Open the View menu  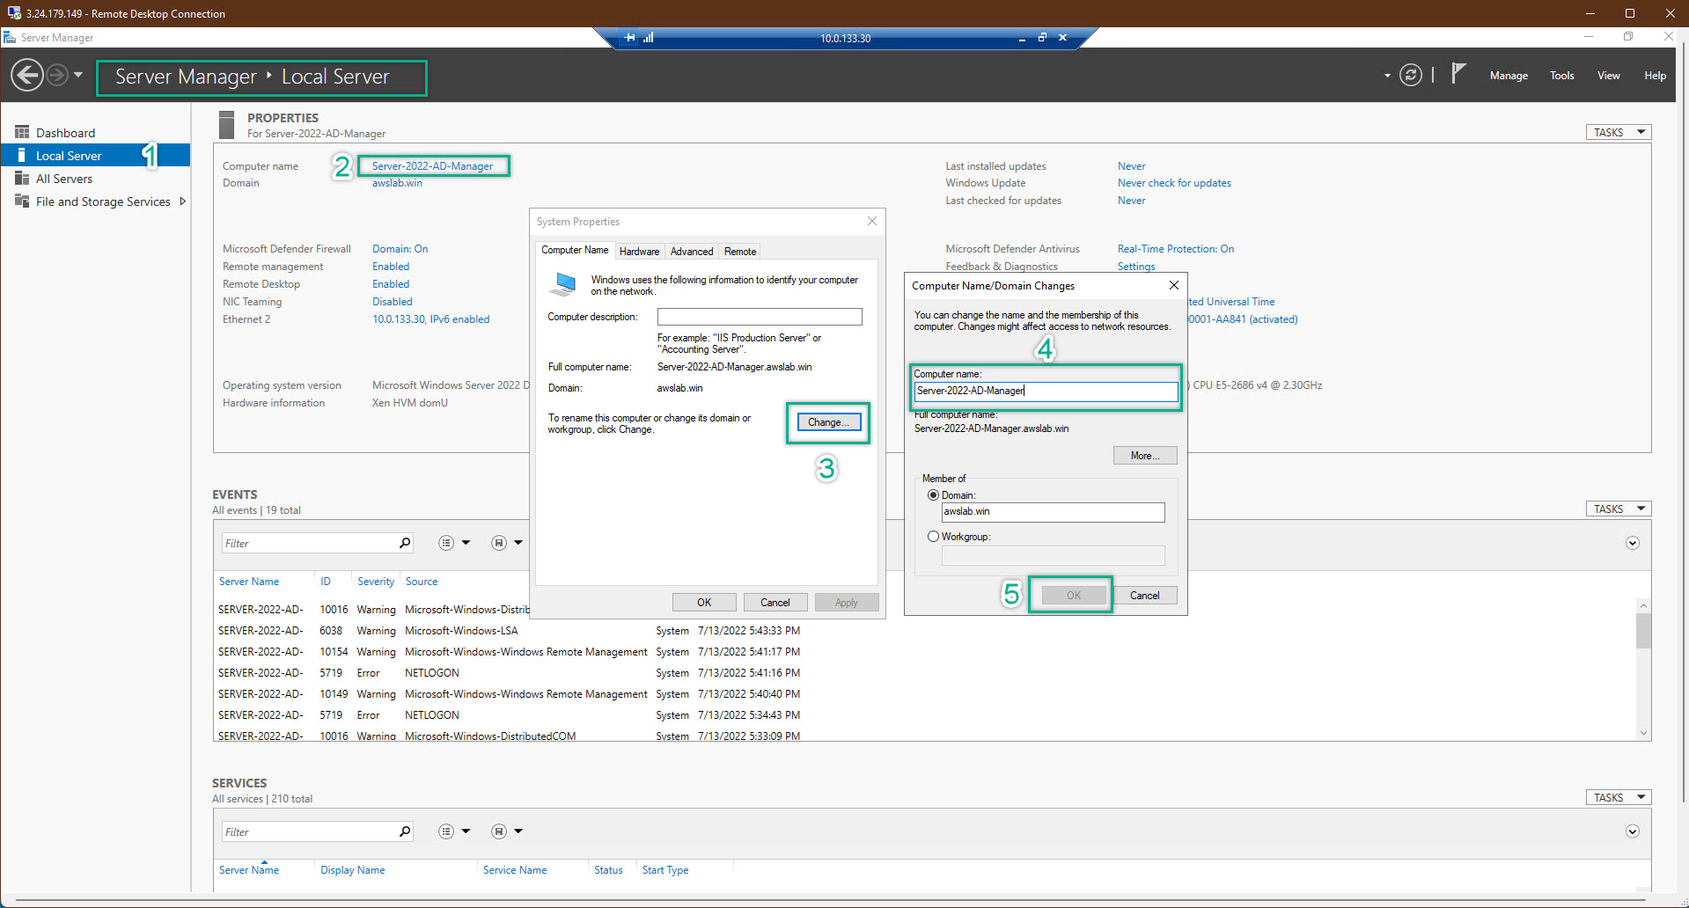tap(1609, 76)
